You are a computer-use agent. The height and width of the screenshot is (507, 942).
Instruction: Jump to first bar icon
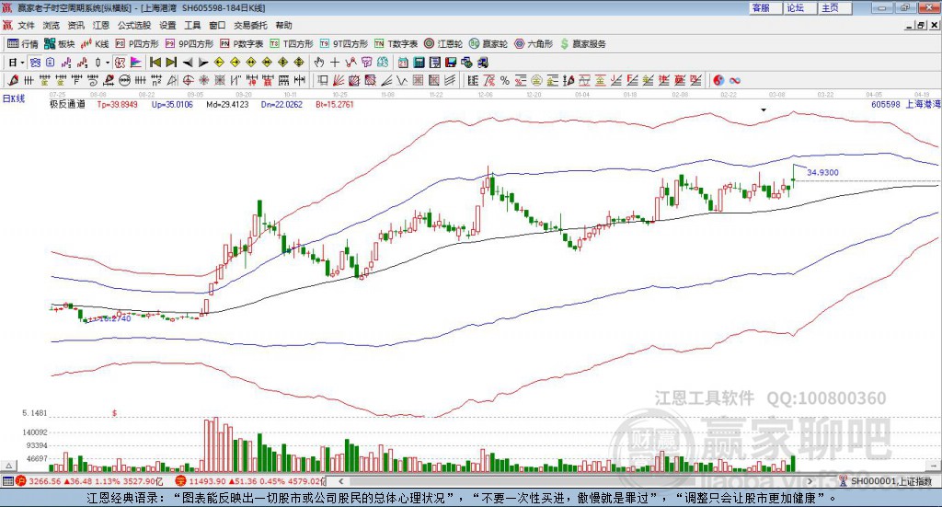tap(155, 63)
